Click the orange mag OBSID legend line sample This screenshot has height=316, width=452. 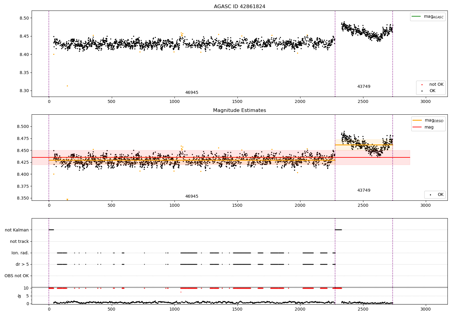417,120
